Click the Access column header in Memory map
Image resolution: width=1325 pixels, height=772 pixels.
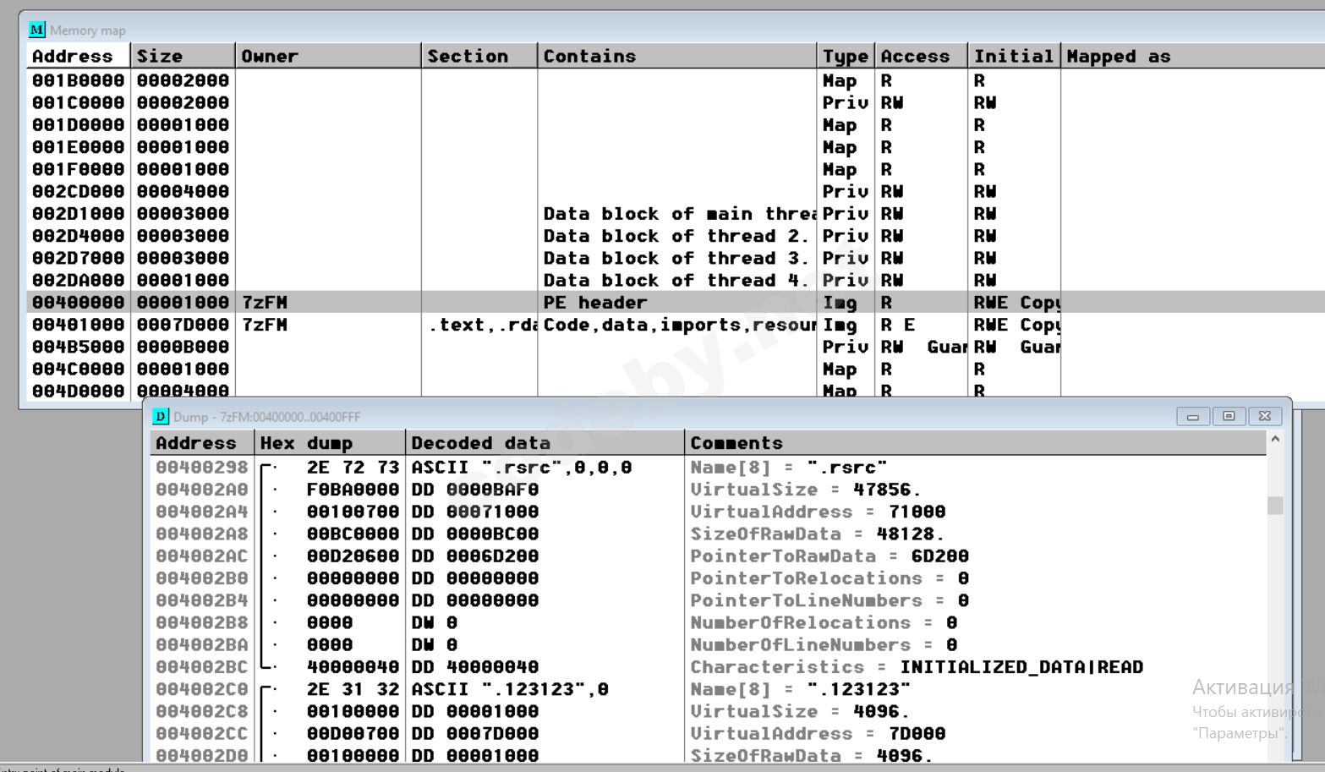click(922, 57)
